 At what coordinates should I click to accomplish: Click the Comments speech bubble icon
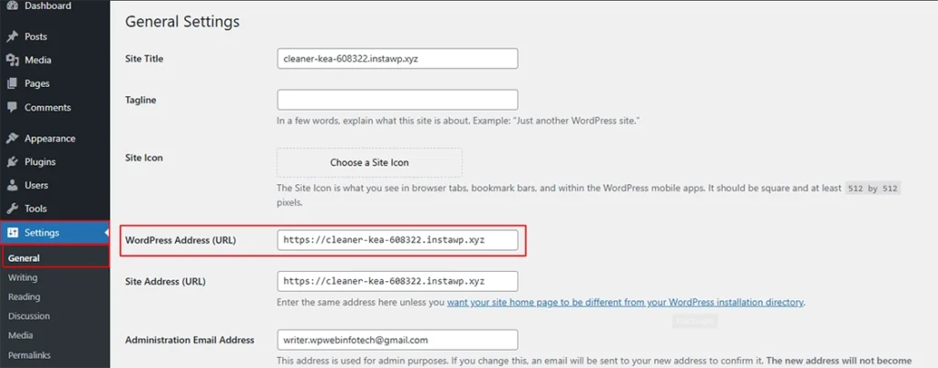coord(12,107)
